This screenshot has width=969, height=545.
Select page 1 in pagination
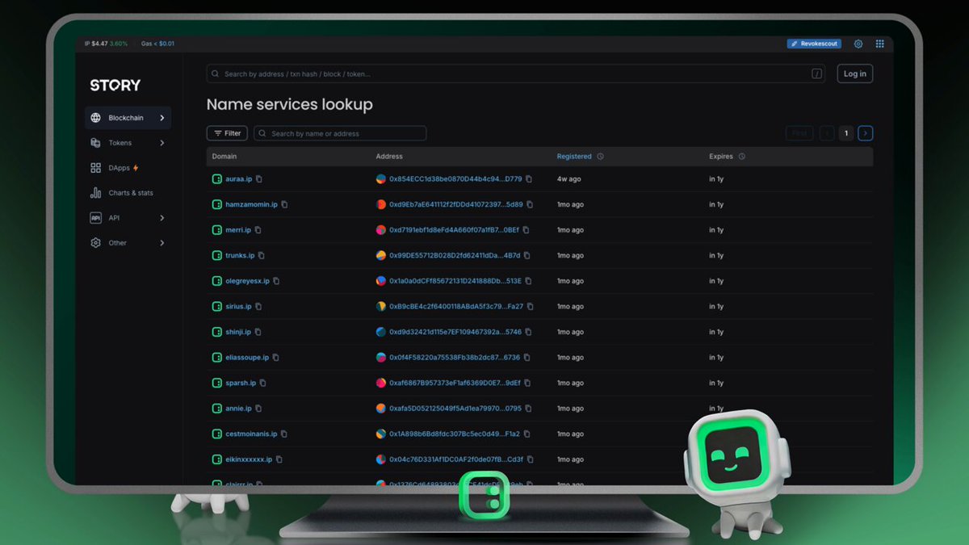point(845,133)
